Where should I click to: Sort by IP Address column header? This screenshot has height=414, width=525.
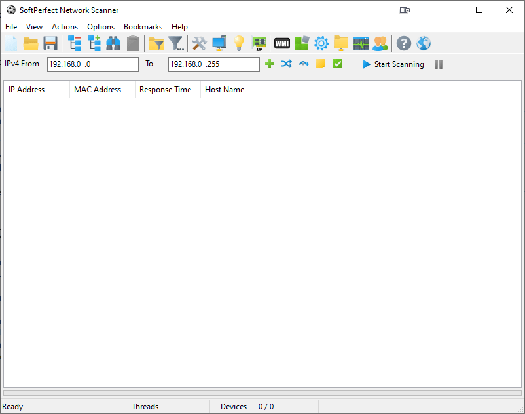37,90
